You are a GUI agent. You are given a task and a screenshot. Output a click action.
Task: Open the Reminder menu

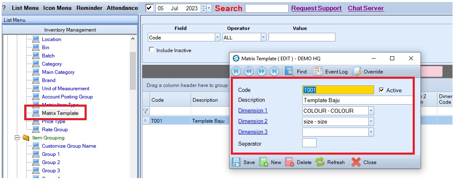[x=90, y=8]
